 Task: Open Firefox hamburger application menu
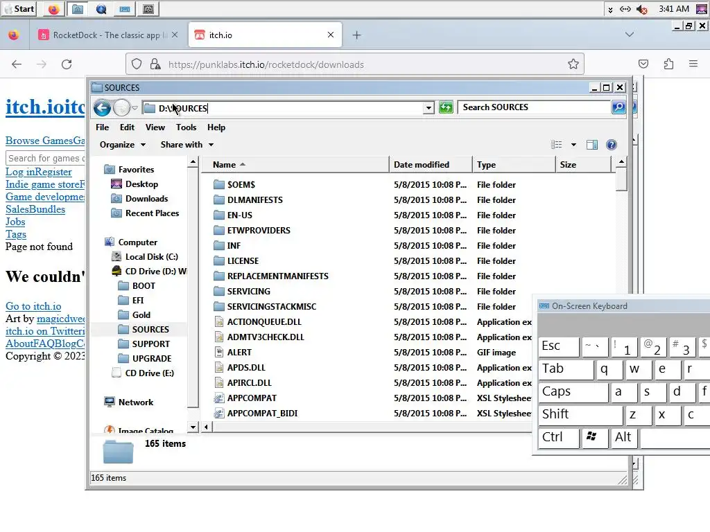pyautogui.click(x=693, y=64)
